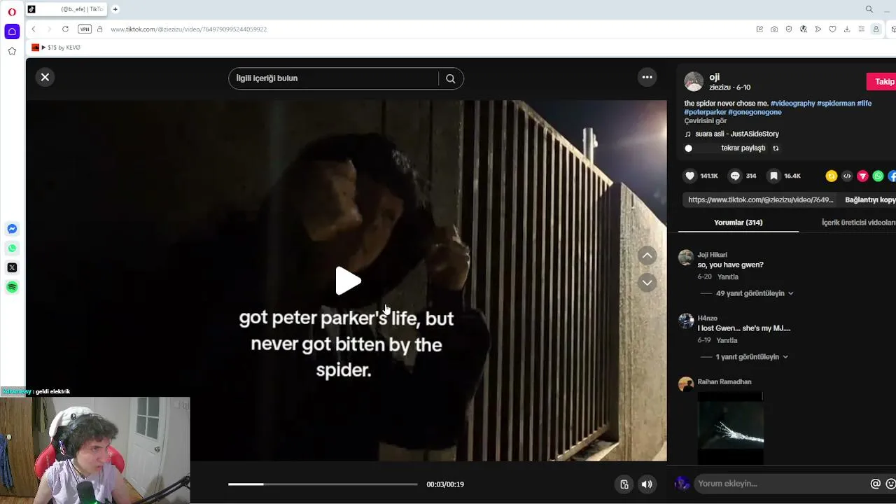Open browser profile account icon
Viewport: 896px width, 504px height.
pyautogui.click(x=876, y=29)
